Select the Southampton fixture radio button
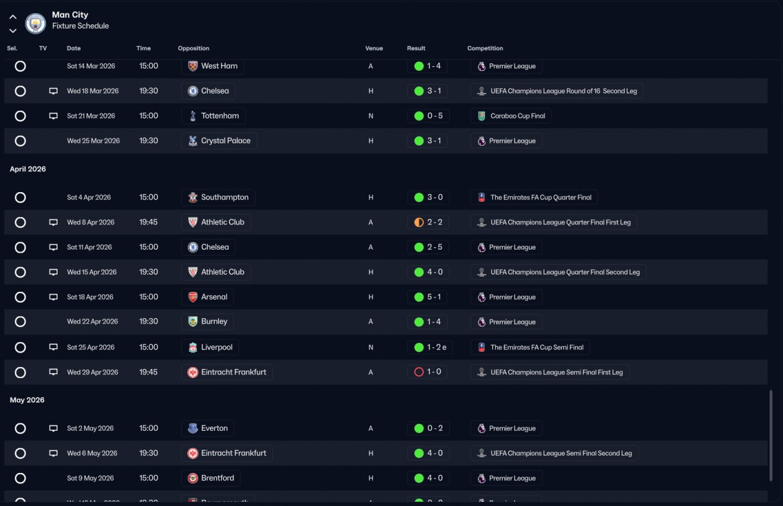Image resolution: width=783 pixels, height=506 pixels. (x=20, y=198)
